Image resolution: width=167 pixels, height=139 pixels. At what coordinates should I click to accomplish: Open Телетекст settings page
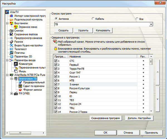(21, 49)
